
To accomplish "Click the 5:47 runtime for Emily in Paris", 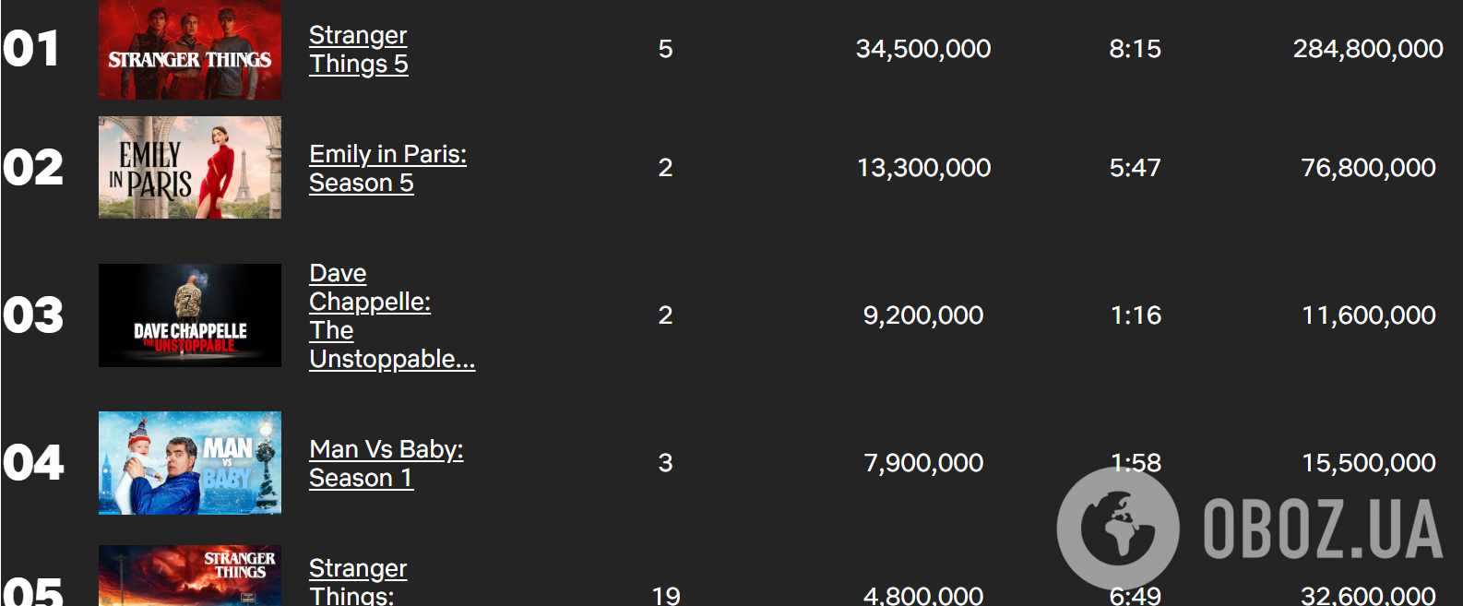I will tap(1135, 168).
